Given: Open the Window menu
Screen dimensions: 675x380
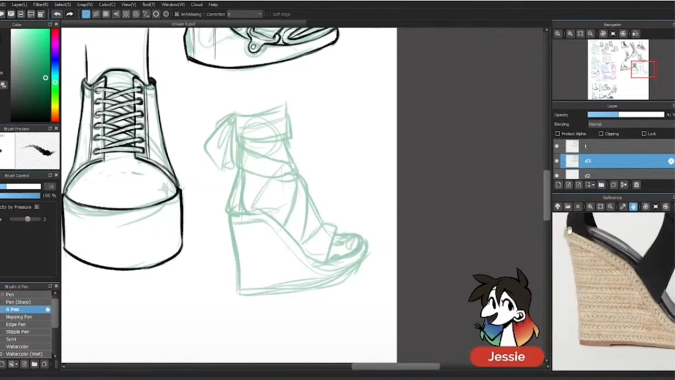Looking at the screenshot, I should [x=173, y=5].
